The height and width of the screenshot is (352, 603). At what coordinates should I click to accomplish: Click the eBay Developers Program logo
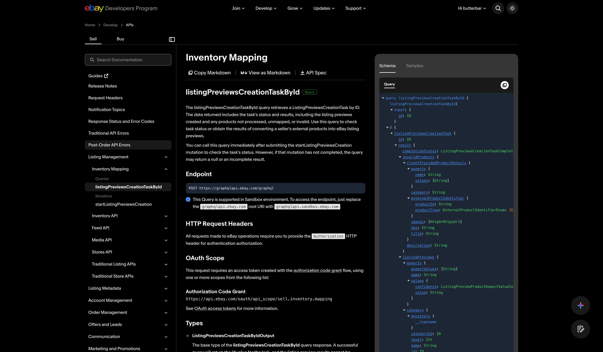coord(121,8)
